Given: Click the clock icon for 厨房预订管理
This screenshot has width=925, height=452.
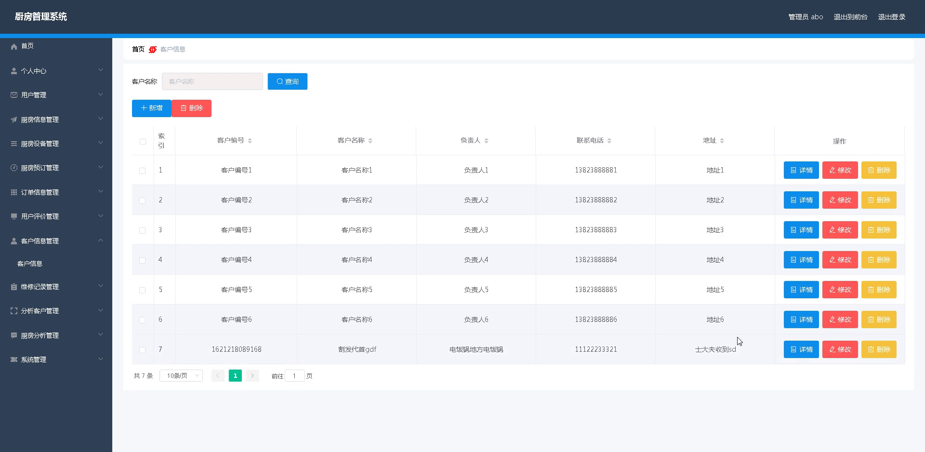Looking at the screenshot, I should [14, 168].
